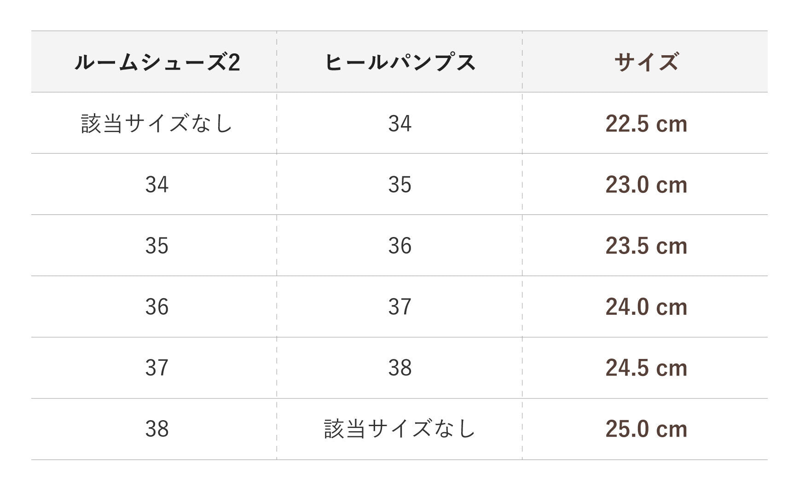Select 36 in the ルームシューズ2 column
Viewport: 799px width, 497px height.
pos(157,307)
